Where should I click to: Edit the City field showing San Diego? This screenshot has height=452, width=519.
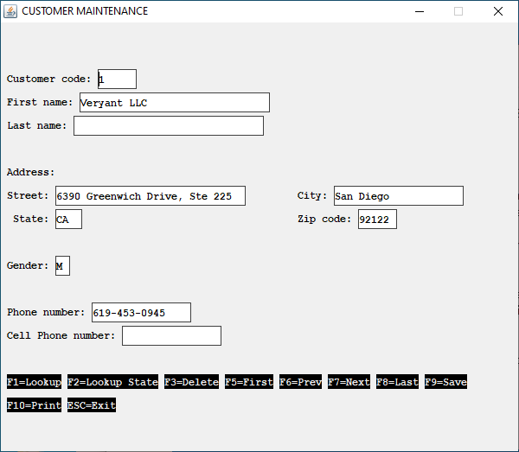coord(398,196)
